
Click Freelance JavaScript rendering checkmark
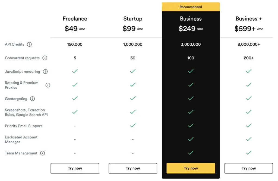point(75,71)
